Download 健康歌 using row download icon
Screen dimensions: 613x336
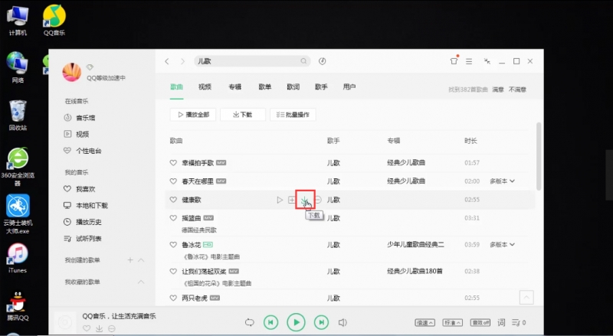305,200
